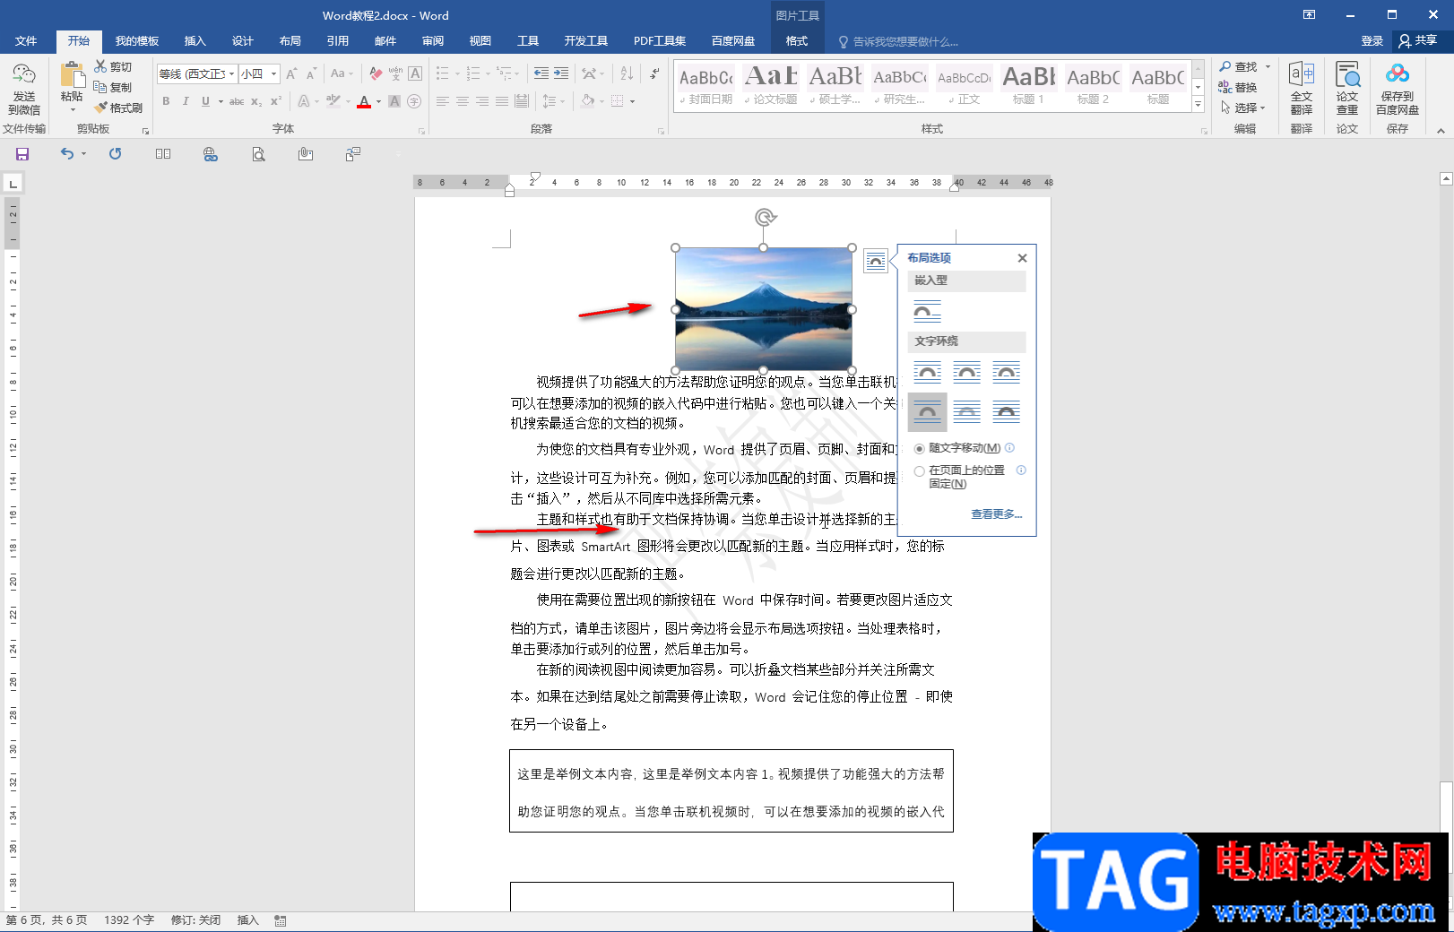Screen dimensions: 1454x932
Task: Click the Sort icon in paragraph group
Action: point(627,73)
